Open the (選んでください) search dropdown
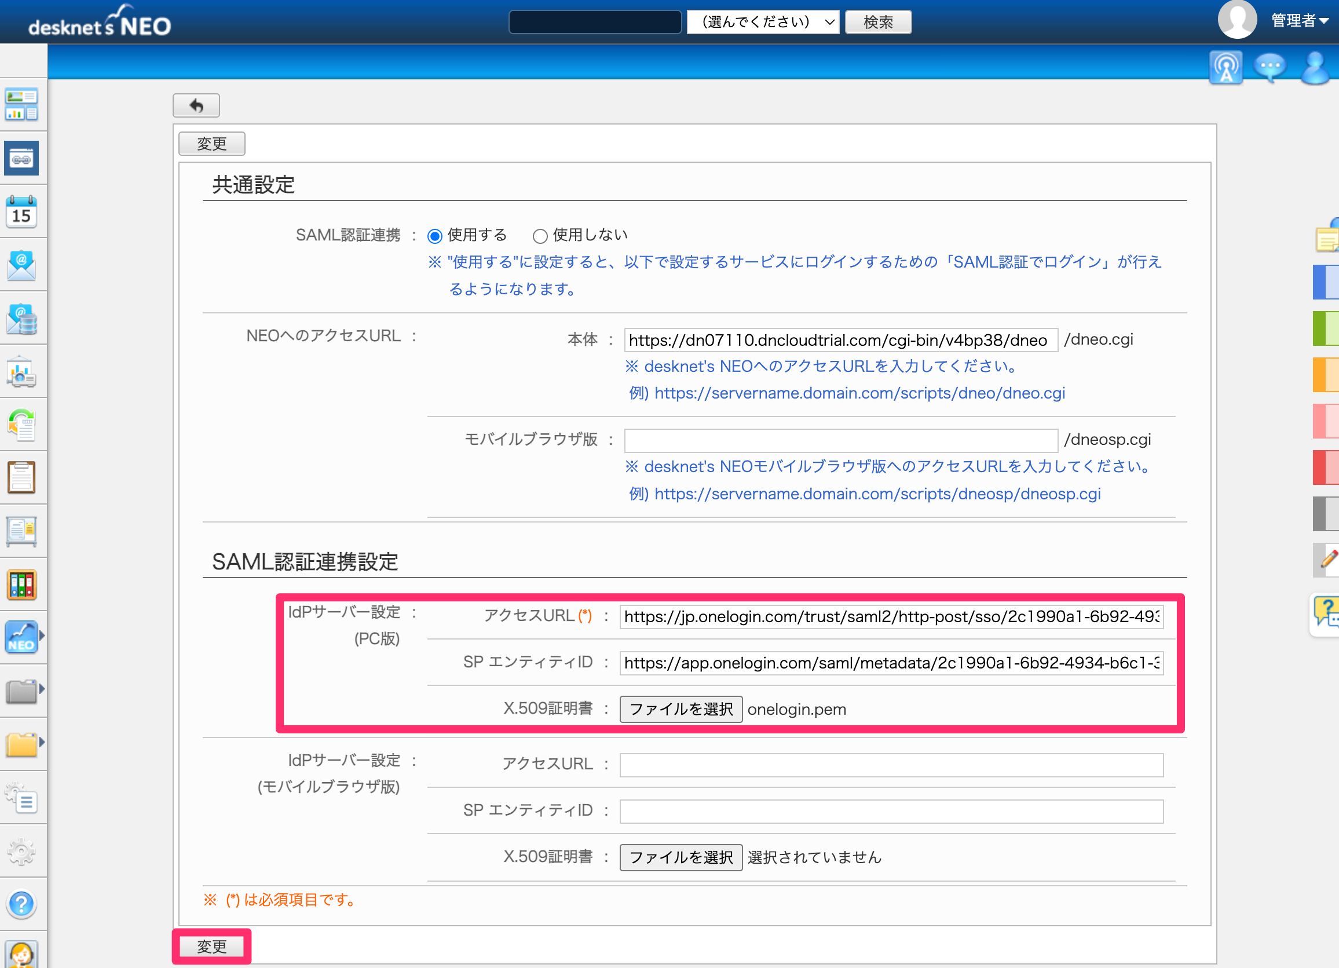Image resolution: width=1339 pixels, height=968 pixels. [763, 22]
